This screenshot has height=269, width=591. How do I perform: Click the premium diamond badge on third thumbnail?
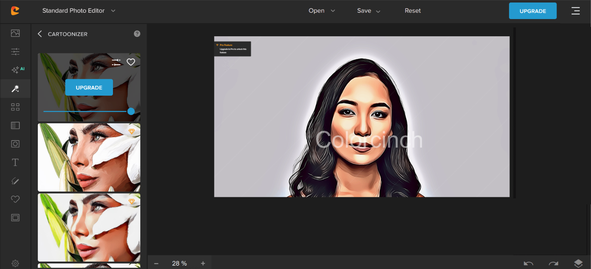(132, 201)
